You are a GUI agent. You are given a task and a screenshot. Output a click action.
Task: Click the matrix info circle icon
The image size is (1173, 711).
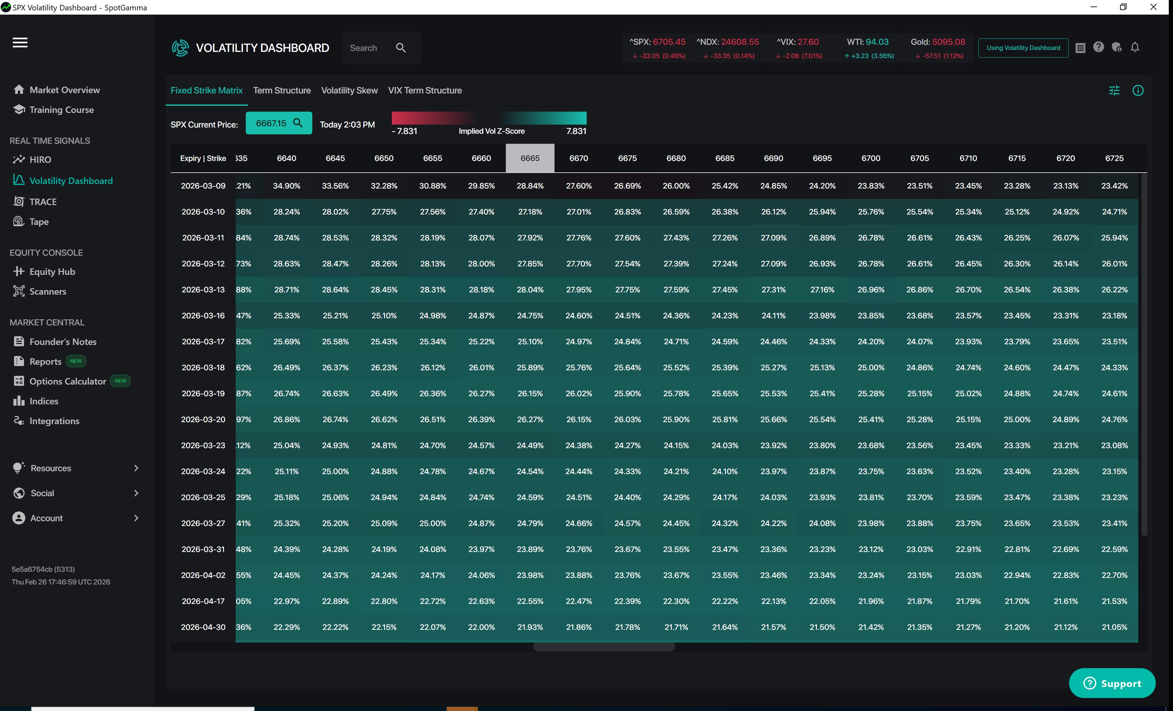point(1138,91)
